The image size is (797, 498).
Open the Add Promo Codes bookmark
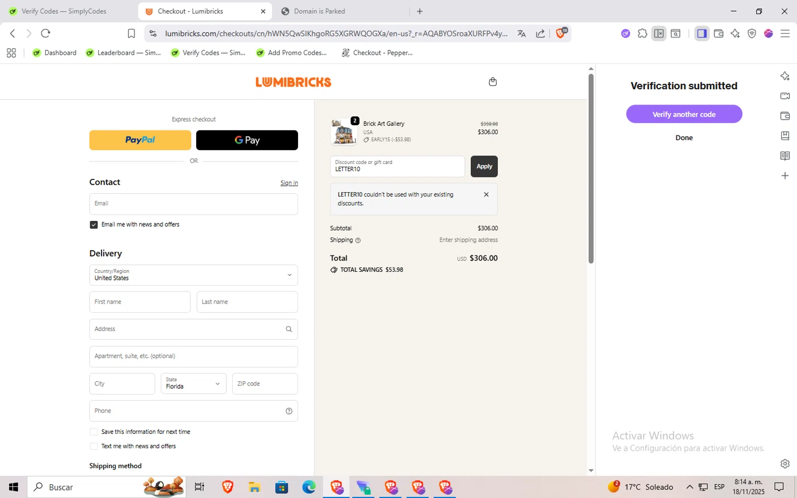pos(291,53)
